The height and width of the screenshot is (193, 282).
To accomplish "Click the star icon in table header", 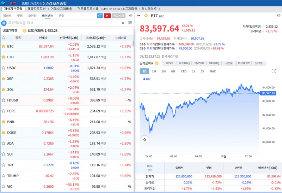I will [x=4, y=38].
